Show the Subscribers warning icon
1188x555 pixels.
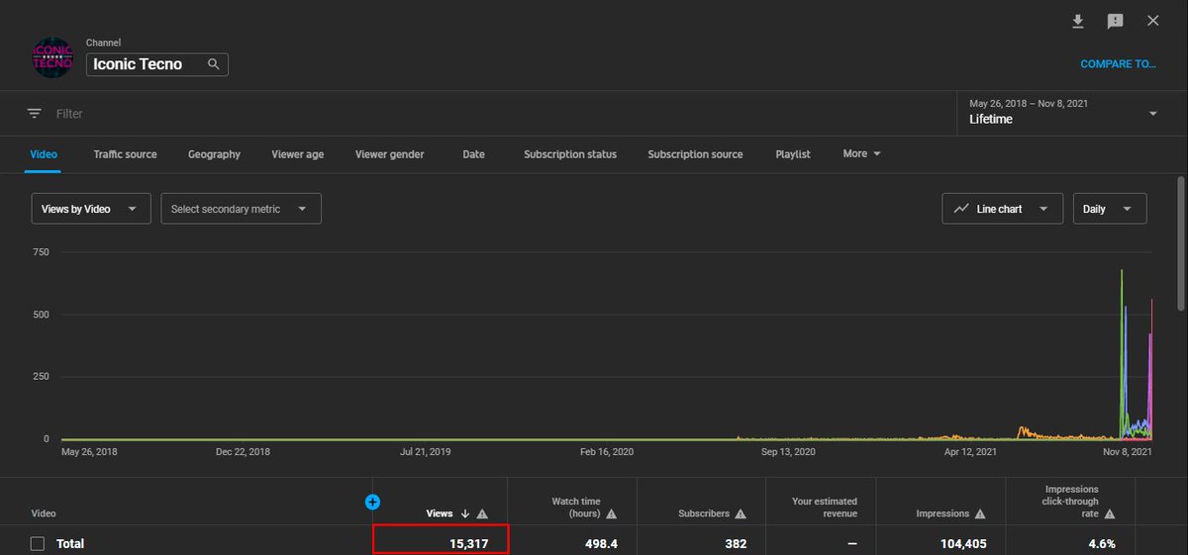[740, 513]
